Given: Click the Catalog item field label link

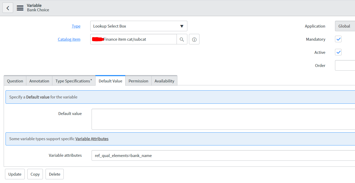Looking at the screenshot, I should click(x=69, y=39).
